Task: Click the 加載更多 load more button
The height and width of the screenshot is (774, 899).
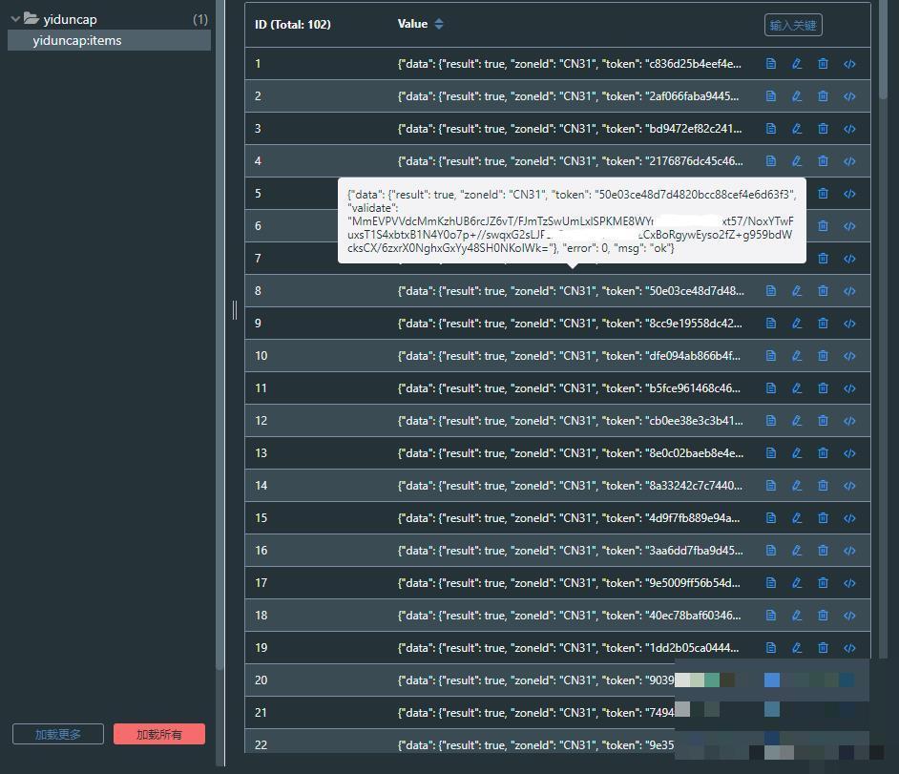Action: pos(57,734)
